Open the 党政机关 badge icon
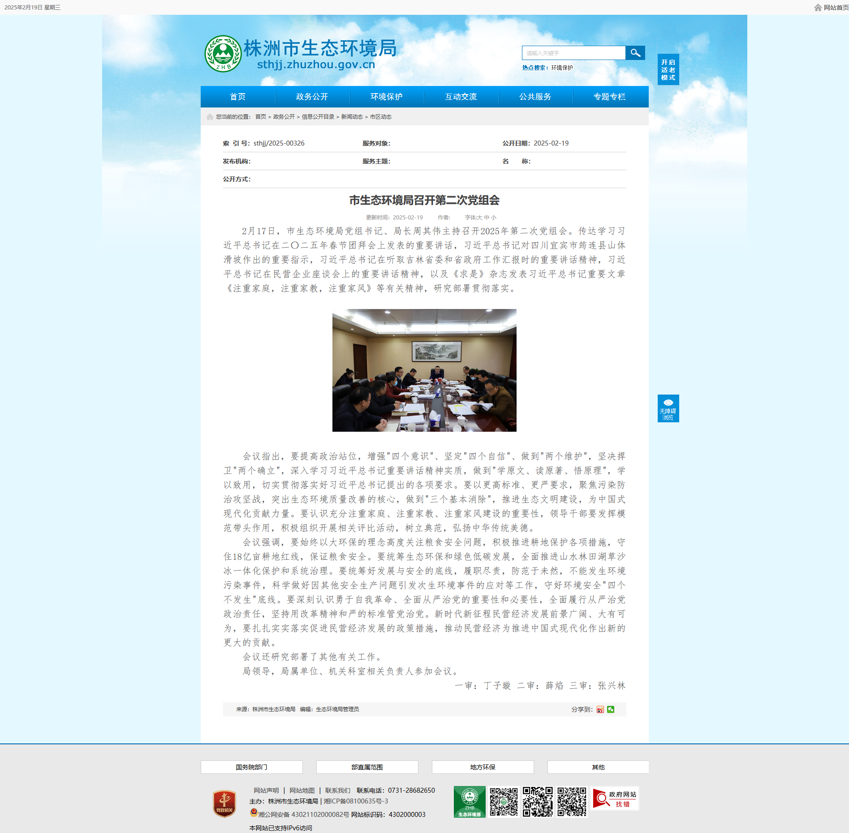849x833 pixels. 224,804
